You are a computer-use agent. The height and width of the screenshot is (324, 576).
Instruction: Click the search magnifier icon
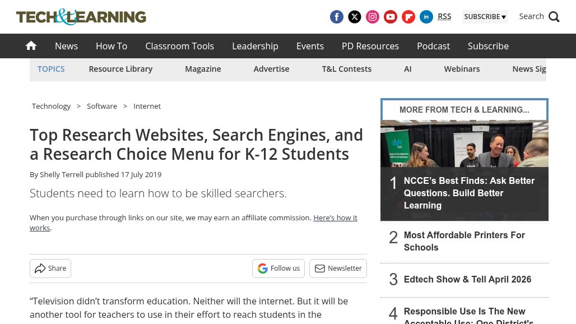554,17
